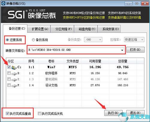Select the 备份系统 radio button

point(33,40)
